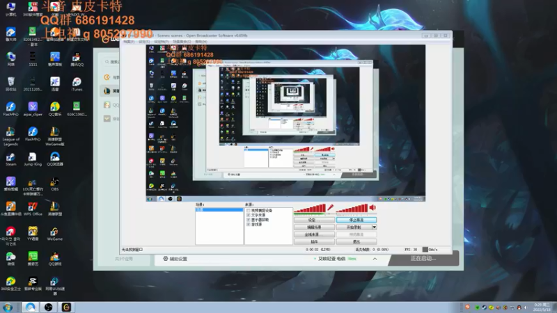Open the Jump King desktop shortcut
557x313 pixels.
(x=33, y=159)
